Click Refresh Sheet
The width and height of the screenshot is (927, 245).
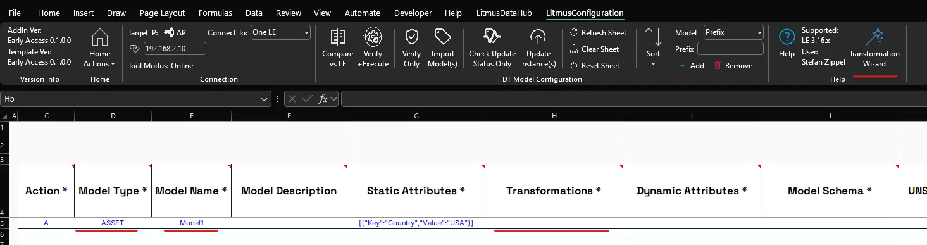point(598,33)
